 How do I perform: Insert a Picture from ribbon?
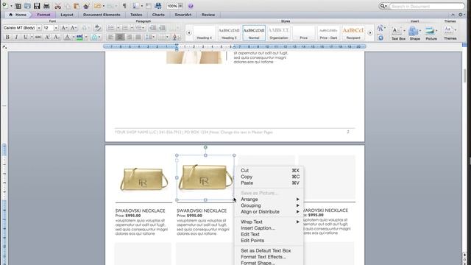(431, 32)
